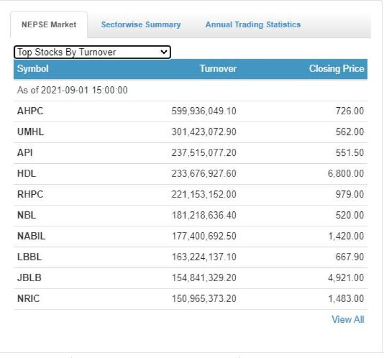
Task: Click the API stock row symbol
Action: click(25, 153)
